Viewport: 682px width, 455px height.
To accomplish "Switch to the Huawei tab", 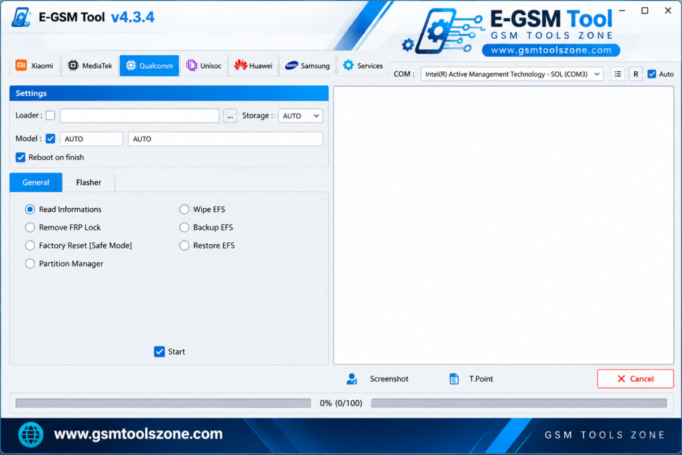I will 253,66.
